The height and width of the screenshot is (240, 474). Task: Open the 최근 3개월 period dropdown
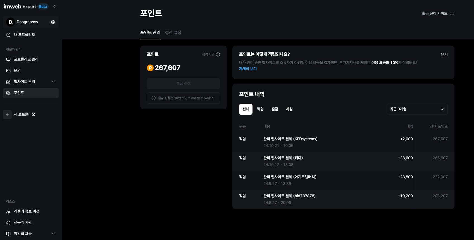[417, 109]
